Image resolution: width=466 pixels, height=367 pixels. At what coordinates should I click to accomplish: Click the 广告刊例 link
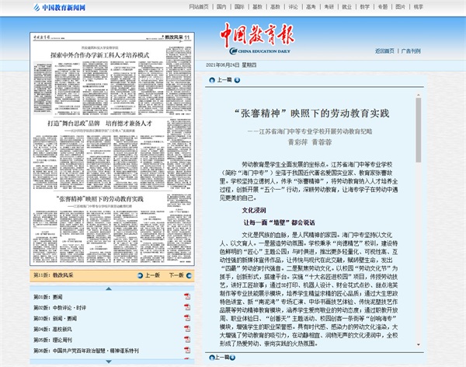(411, 51)
